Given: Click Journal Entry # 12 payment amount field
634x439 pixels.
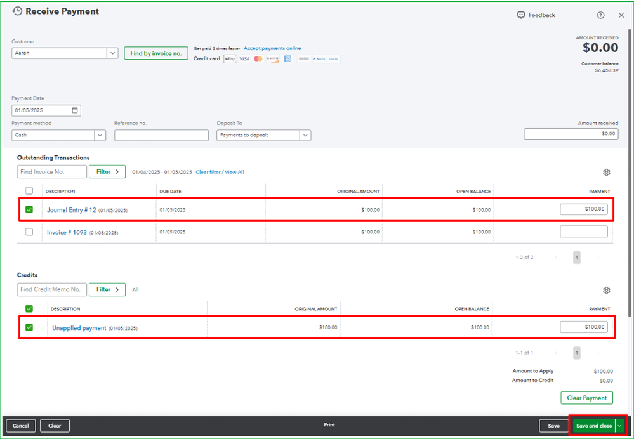Looking at the screenshot, I should pos(583,209).
